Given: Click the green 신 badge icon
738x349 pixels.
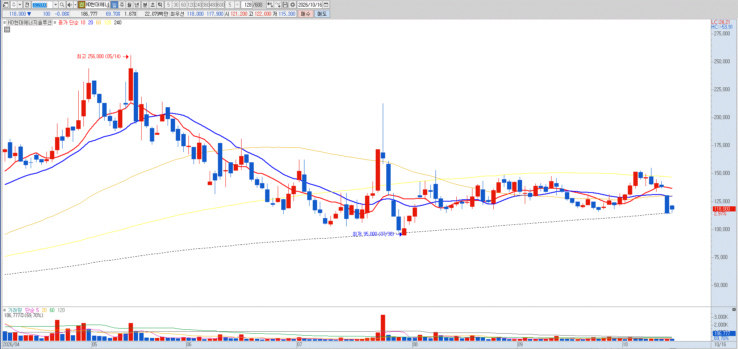Looking at the screenshot, I should 81,5.
